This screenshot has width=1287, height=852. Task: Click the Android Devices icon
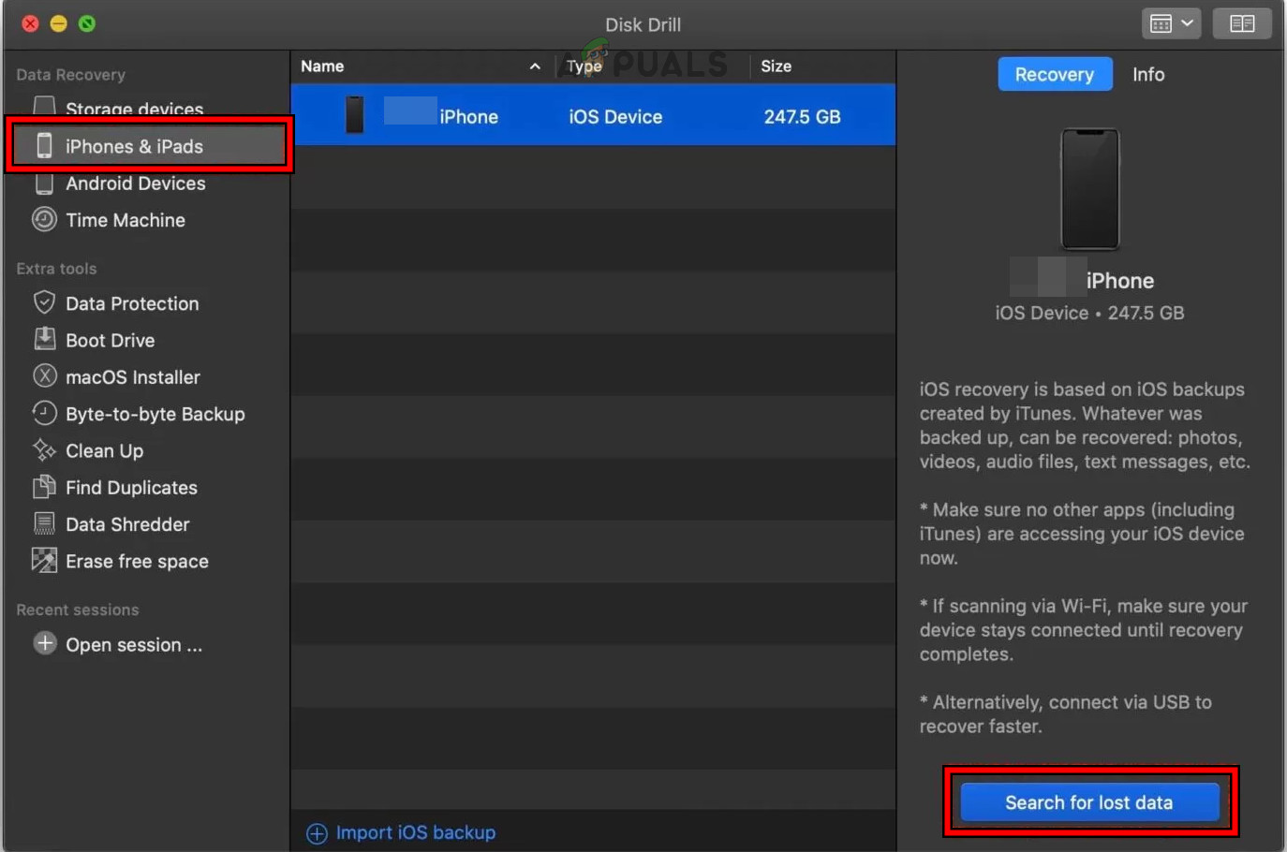(x=44, y=183)
